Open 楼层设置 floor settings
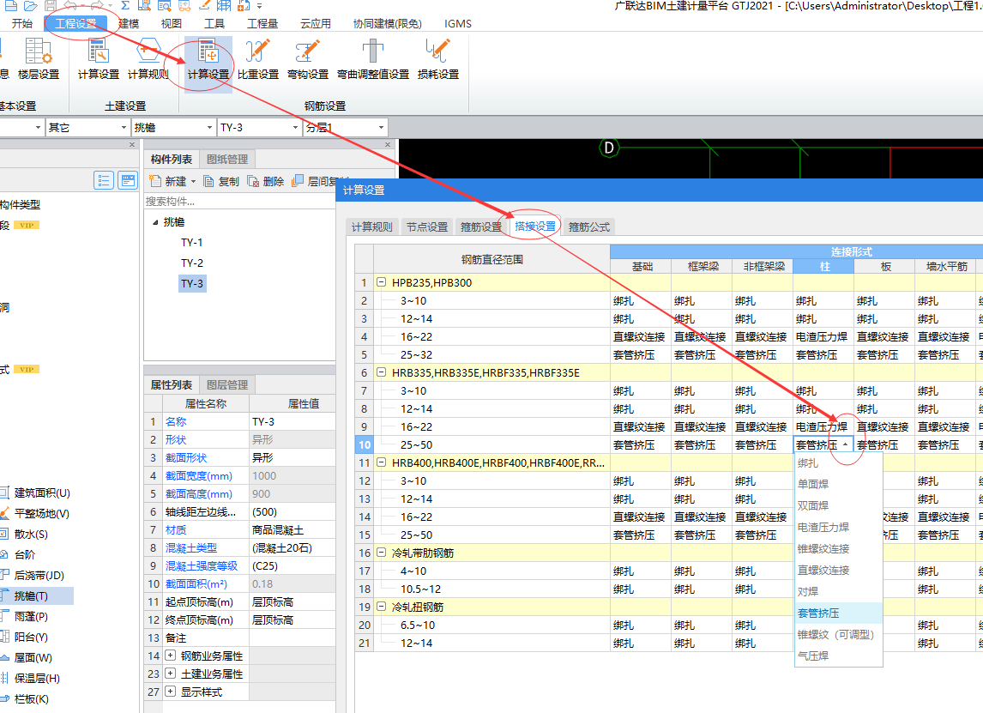Screen dimensions: 983x713 [x=39, y=59]
